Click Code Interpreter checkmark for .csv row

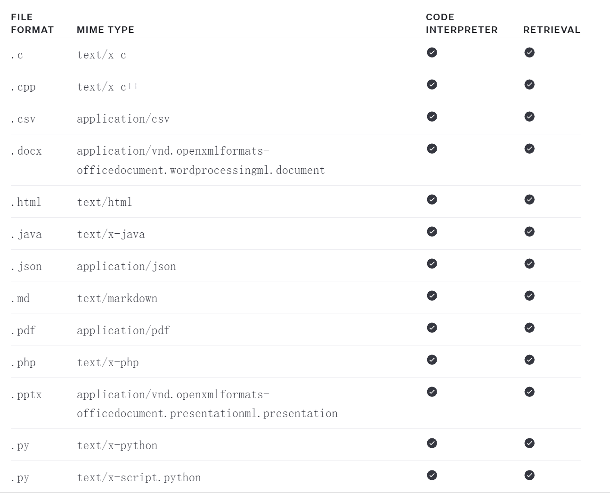click(432, 116)
